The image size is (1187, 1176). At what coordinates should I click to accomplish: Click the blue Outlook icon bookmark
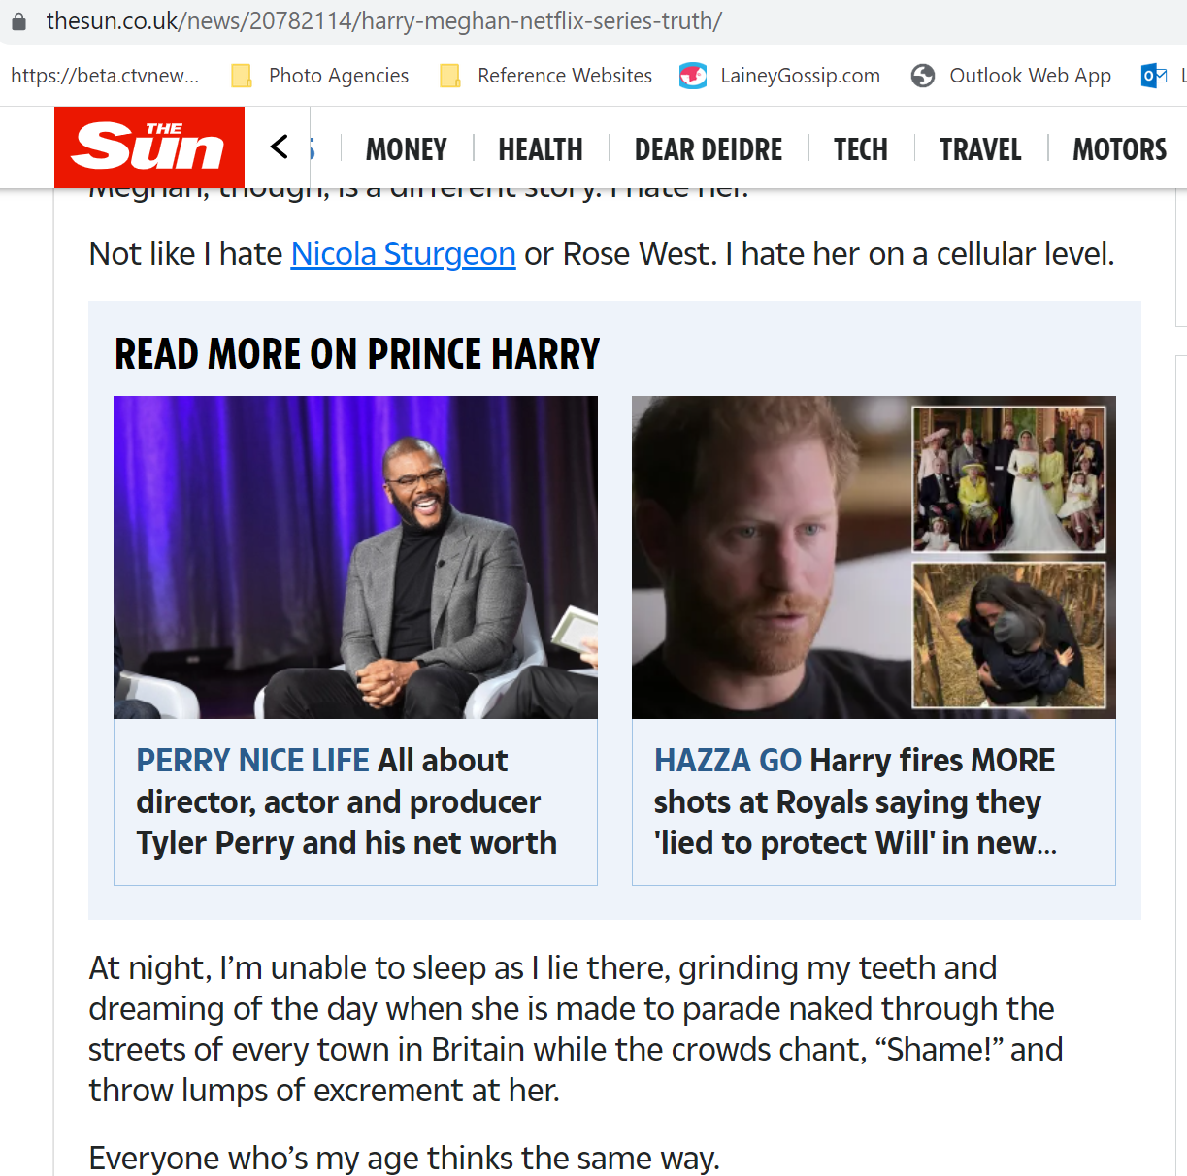click(1154, 76)
